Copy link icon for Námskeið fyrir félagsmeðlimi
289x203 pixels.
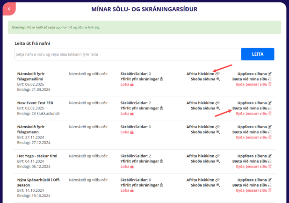[218, 74]
